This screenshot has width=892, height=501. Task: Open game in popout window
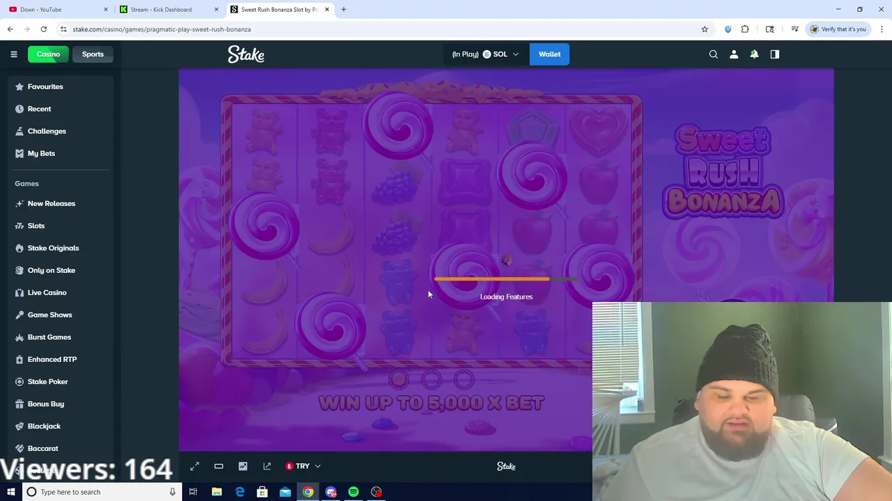click(267, 466)
